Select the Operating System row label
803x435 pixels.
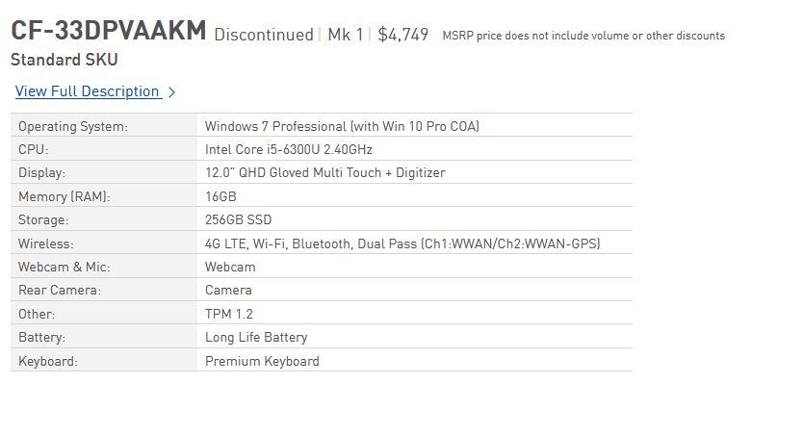click(x=73, y=126)
